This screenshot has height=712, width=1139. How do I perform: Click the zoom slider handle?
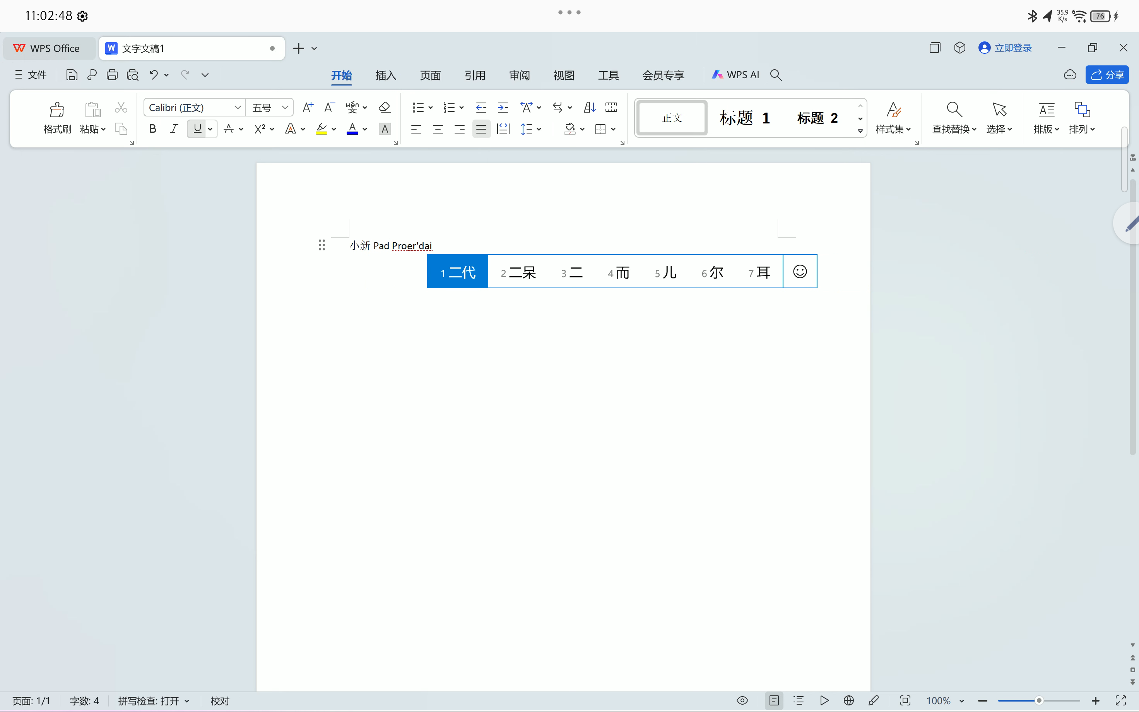pos(1039,701)
